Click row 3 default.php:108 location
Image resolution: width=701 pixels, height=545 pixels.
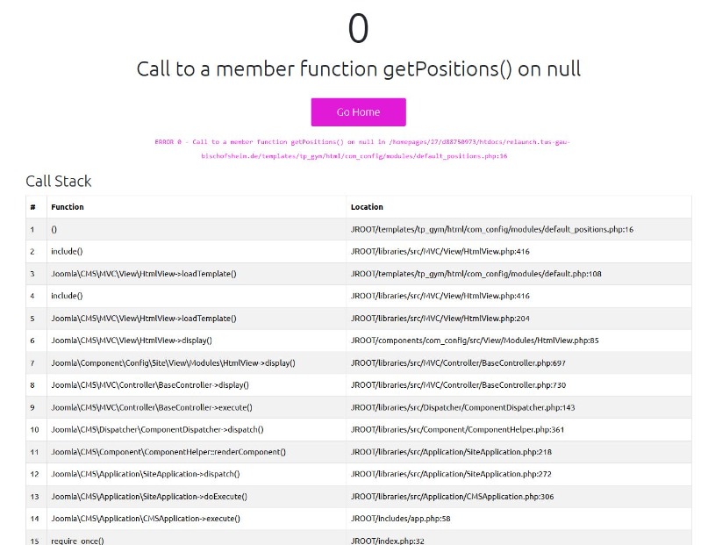pos(476,274)
